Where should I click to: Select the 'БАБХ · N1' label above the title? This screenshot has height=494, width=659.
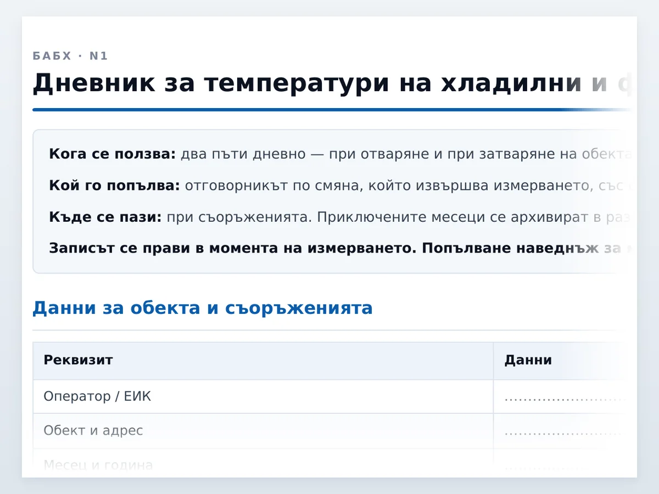[x=70, y=56]
